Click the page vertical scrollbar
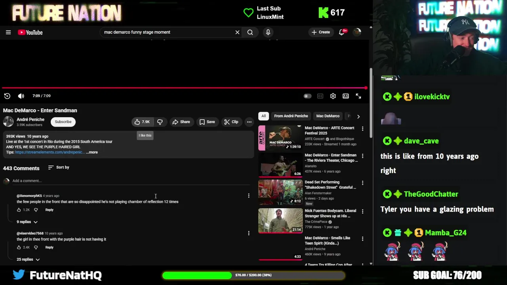Screen dimensions: 507x285 click(371, 103)
